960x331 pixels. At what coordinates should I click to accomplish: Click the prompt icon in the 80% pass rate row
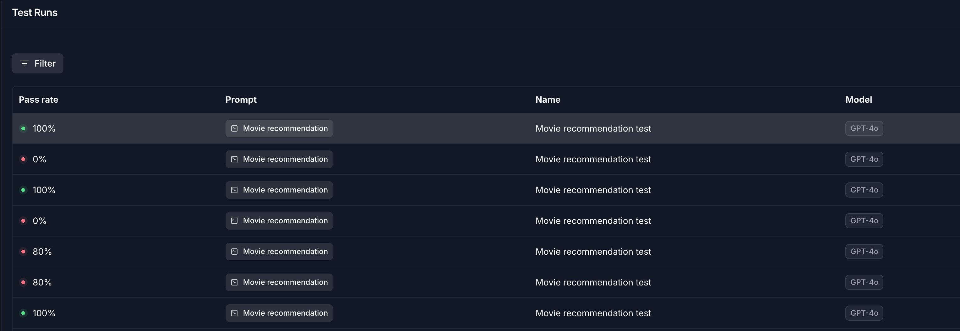click(x=234, y=251)
